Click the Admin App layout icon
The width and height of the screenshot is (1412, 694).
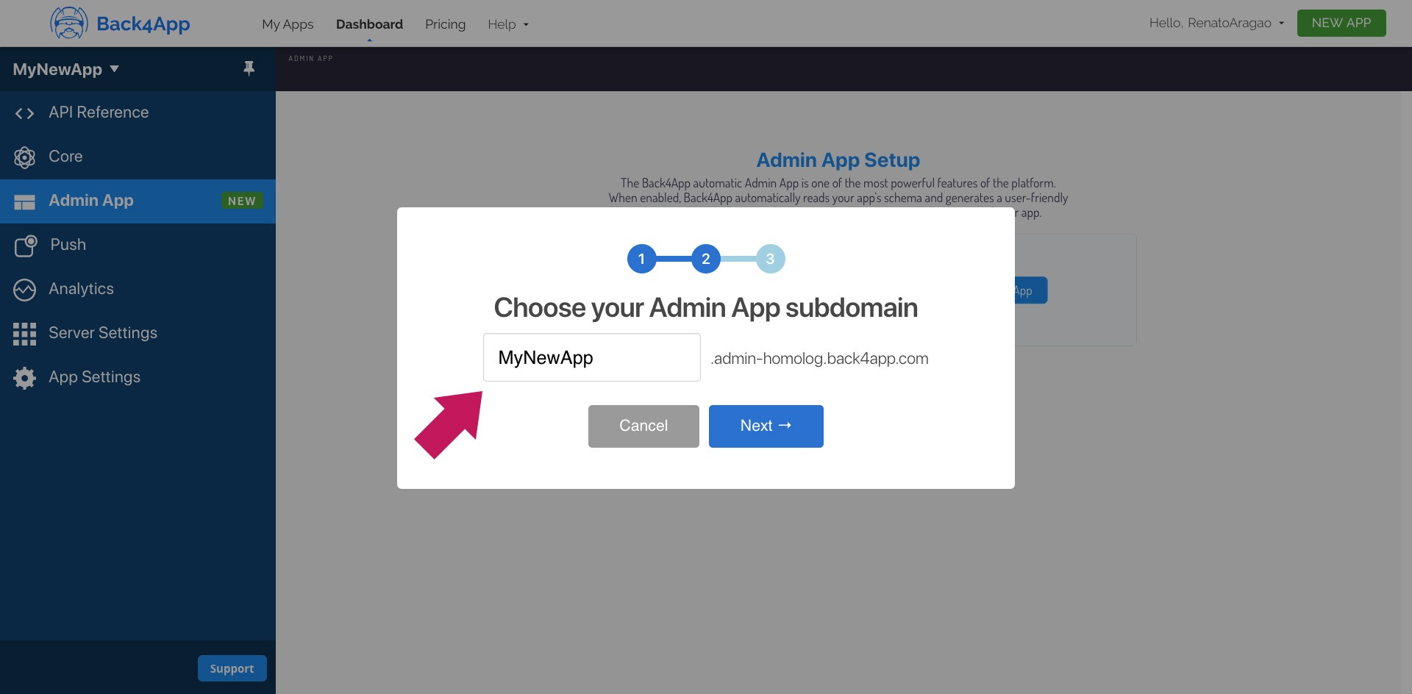(x=24, y=202)
